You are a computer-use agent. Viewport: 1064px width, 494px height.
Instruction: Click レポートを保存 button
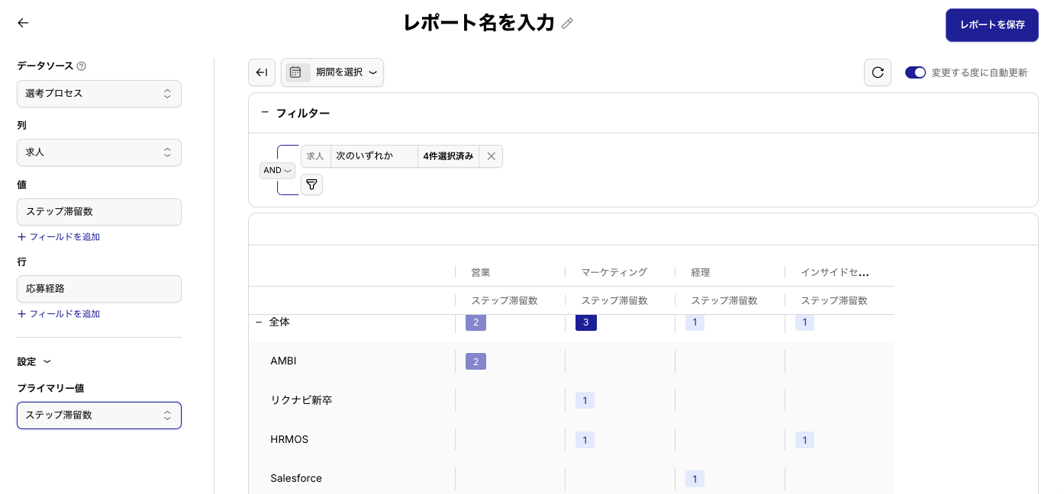click(992, 25)
